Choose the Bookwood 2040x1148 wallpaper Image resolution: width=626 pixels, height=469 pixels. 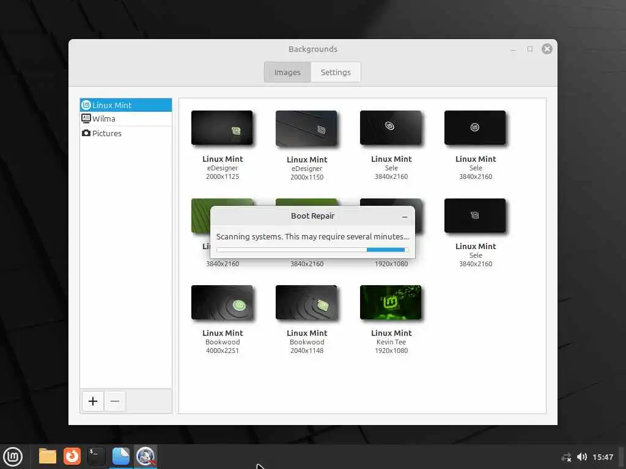click(x=306, y=302)
